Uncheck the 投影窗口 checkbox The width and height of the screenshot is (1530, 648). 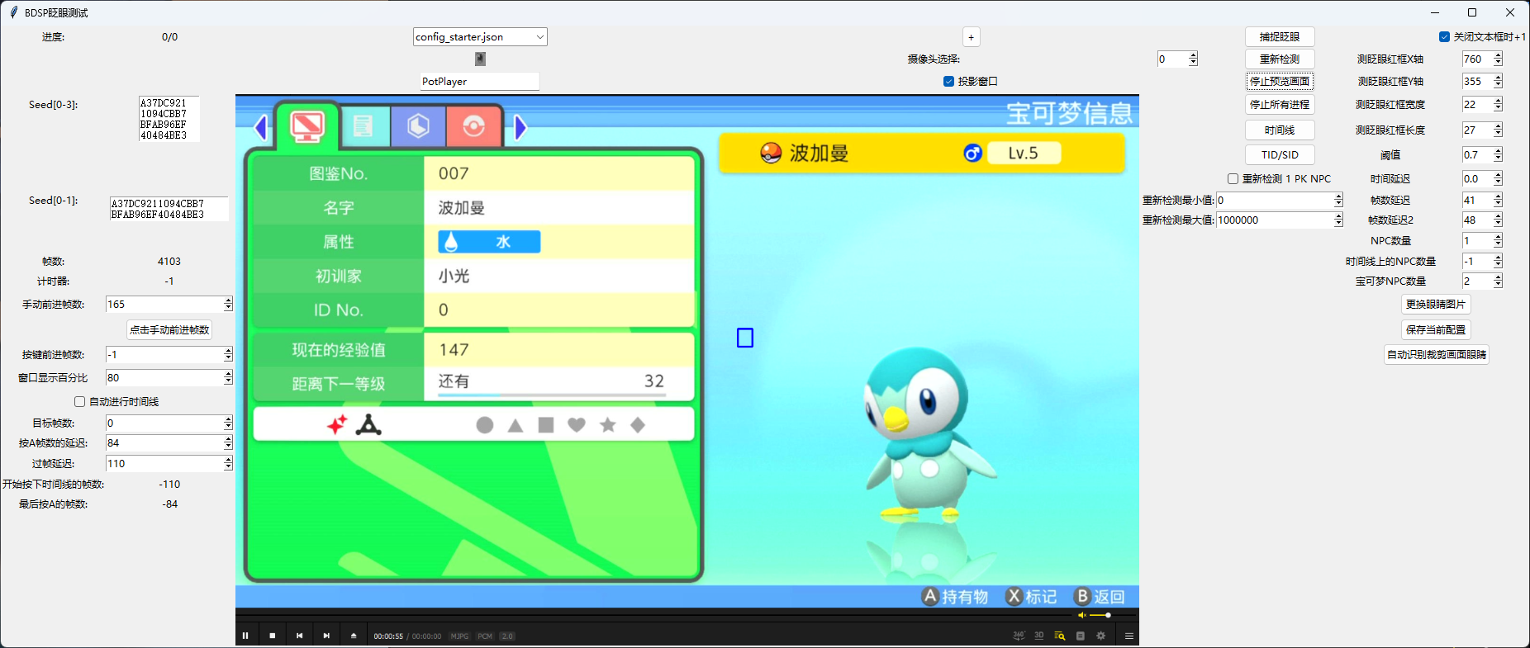[x=948, y=82]
